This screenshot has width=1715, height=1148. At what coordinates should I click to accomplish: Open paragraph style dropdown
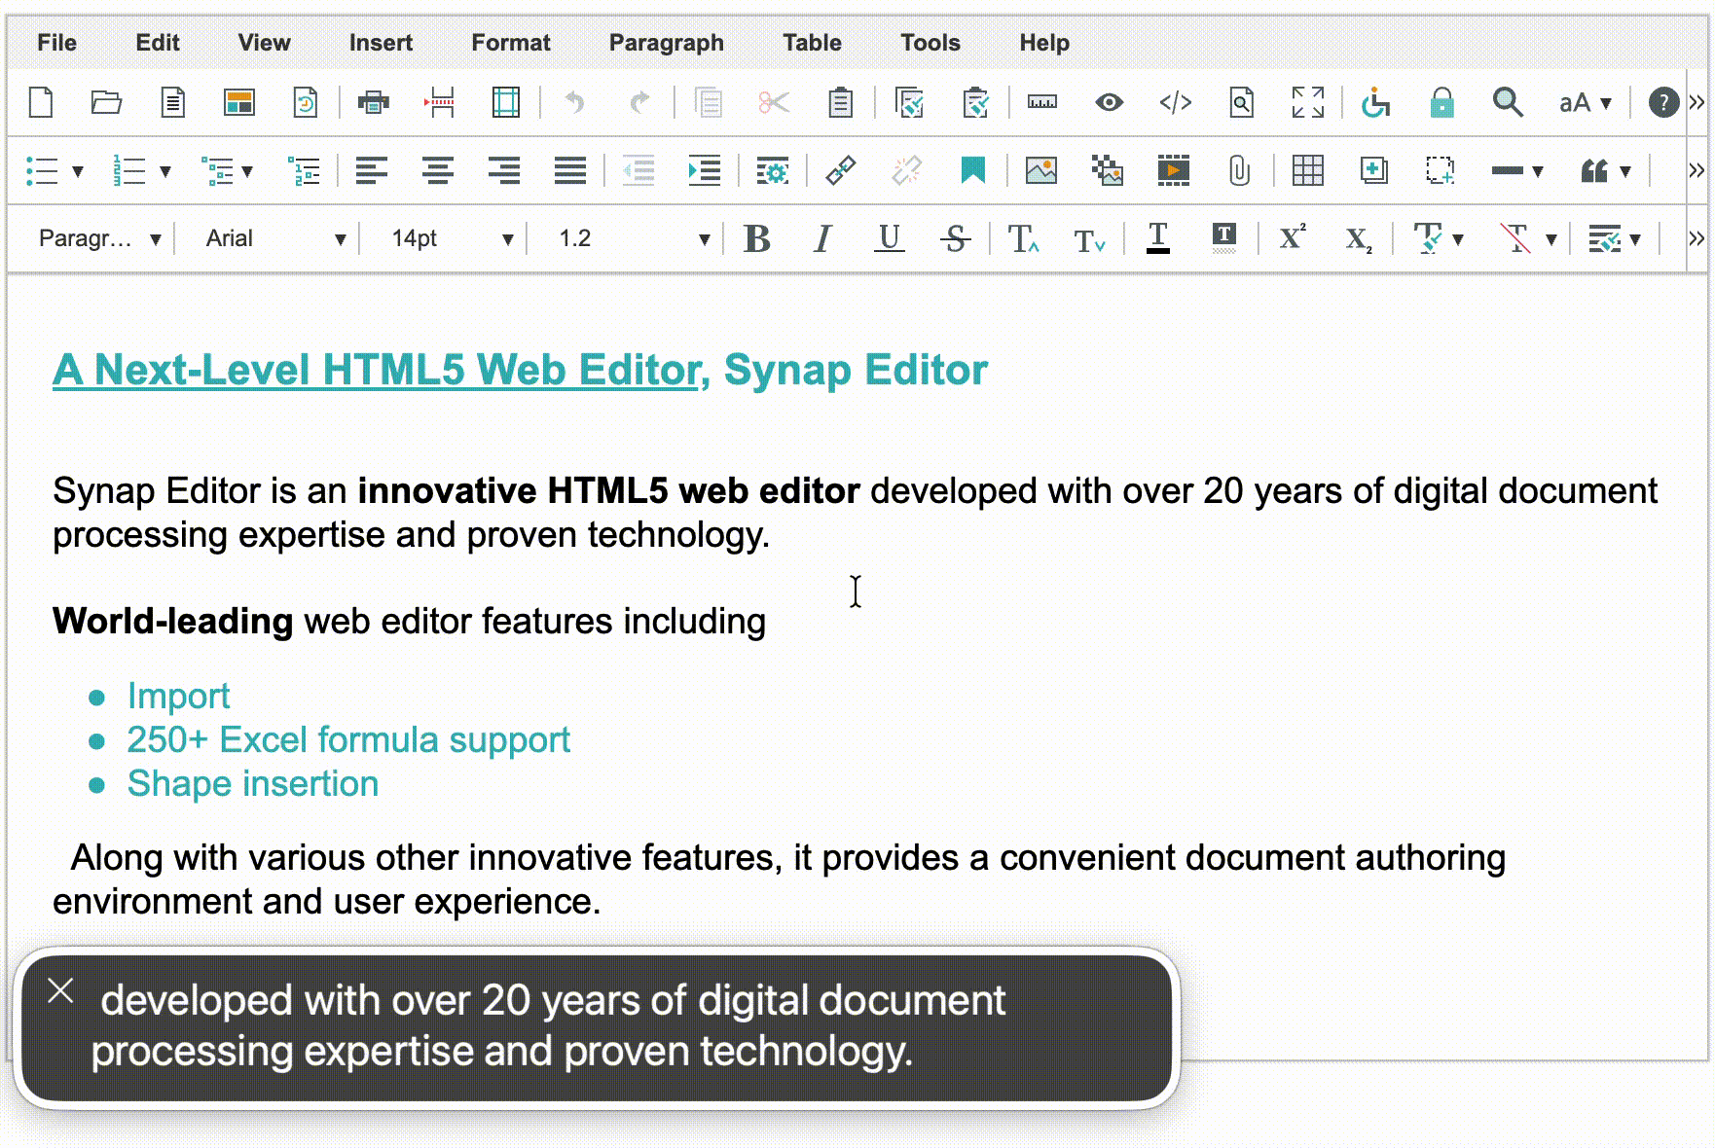tap(99, 238)
